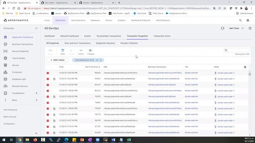Open Configuration in the sidebar

click(9, 124)
